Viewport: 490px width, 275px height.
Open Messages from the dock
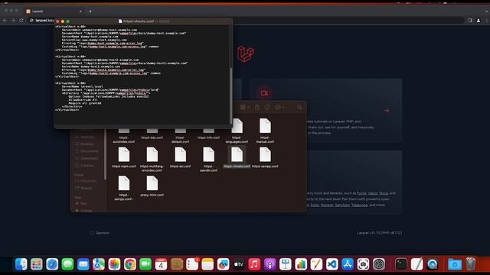coord(67,264)
